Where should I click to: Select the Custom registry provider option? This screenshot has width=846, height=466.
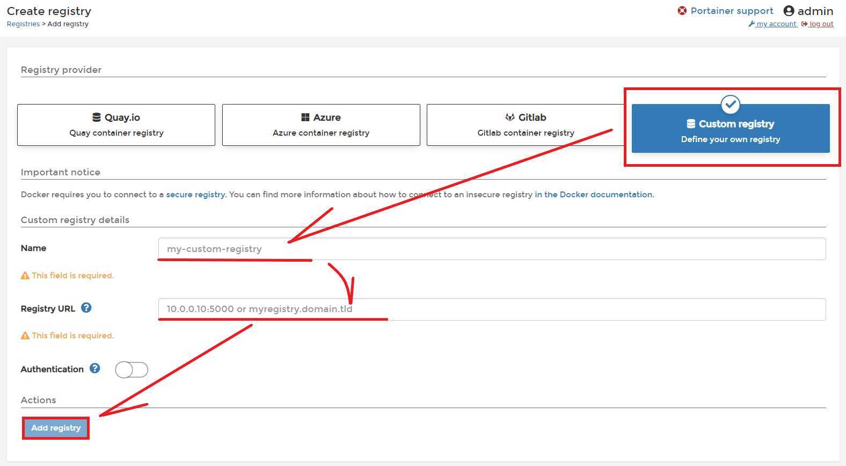(731, 128)
